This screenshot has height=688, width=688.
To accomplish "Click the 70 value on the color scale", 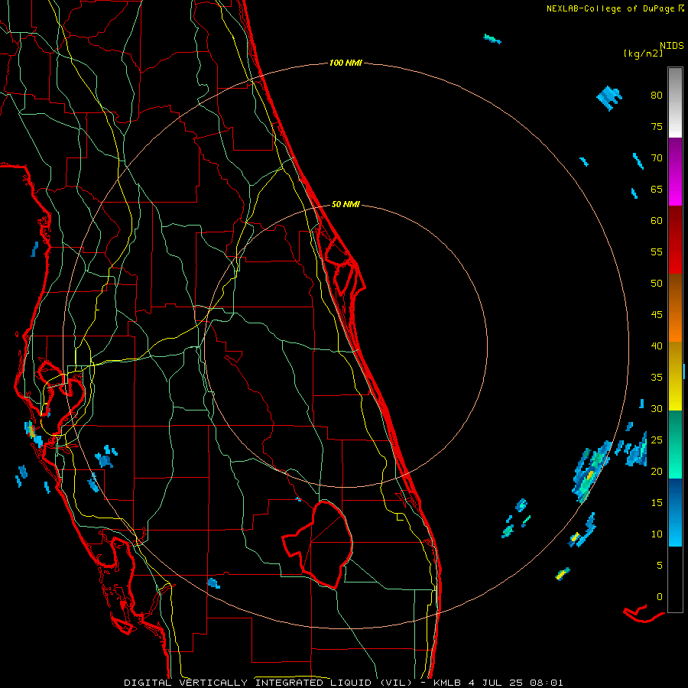I will [657, 158].
